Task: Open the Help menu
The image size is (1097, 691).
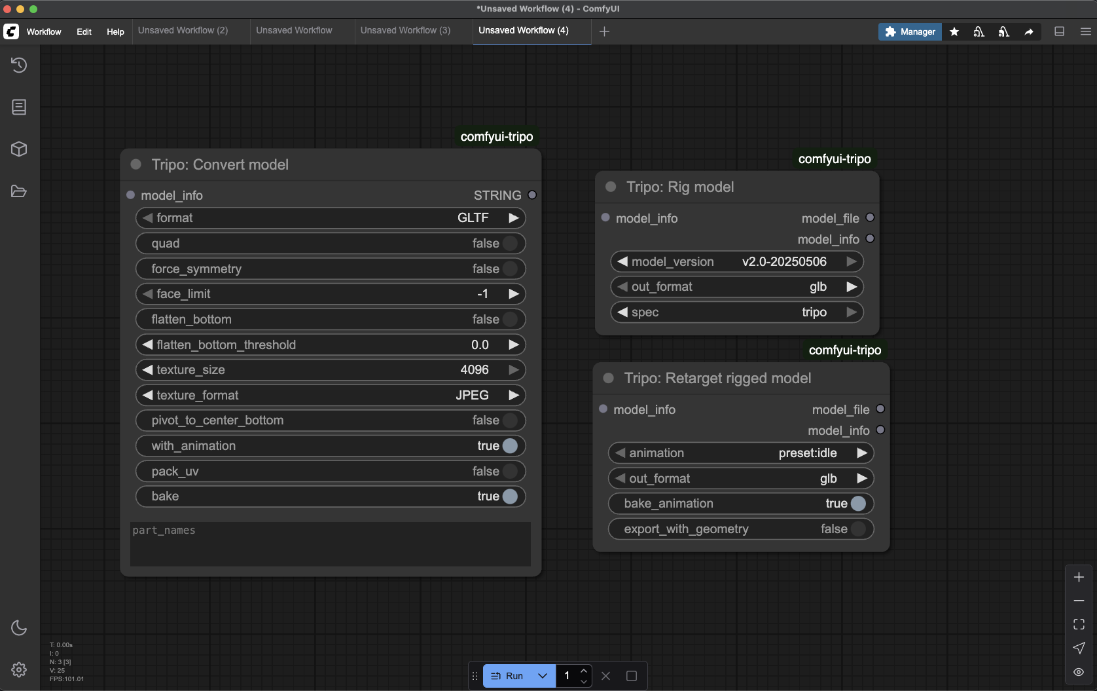Action: tap(115, 31)
